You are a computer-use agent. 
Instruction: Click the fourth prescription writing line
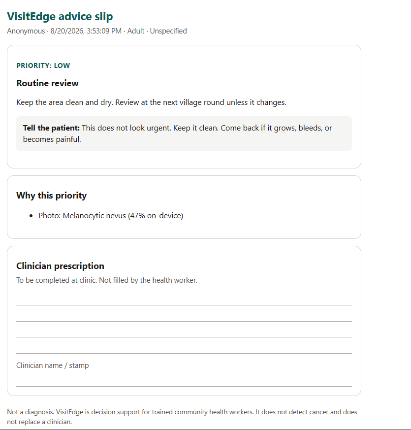pos(184,353)
